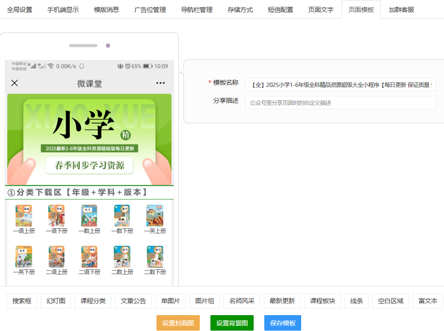Open the 一数下册 textbook icon
This screenshot has height=331, width=444.
pyautogui.click(x=122, y=215)
